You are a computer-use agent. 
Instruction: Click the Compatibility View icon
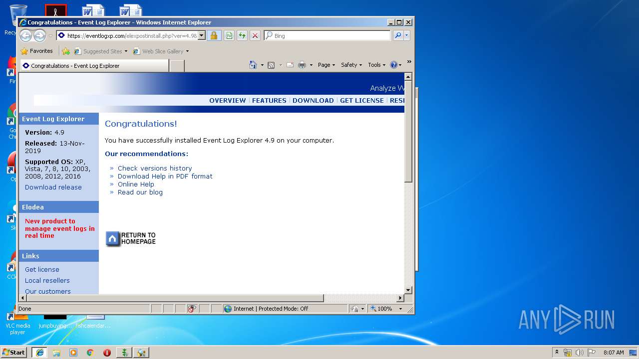(x=229, y=35)
